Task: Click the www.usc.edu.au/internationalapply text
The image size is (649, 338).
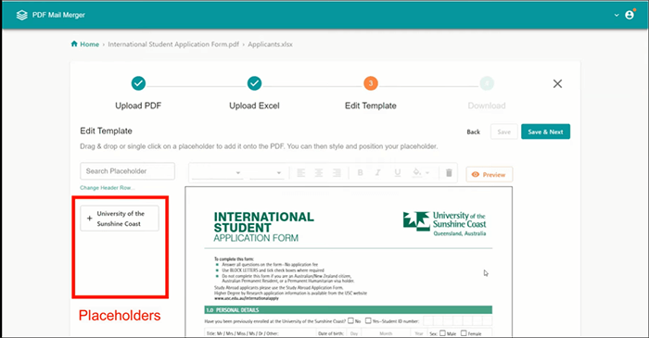Action: 247,298
